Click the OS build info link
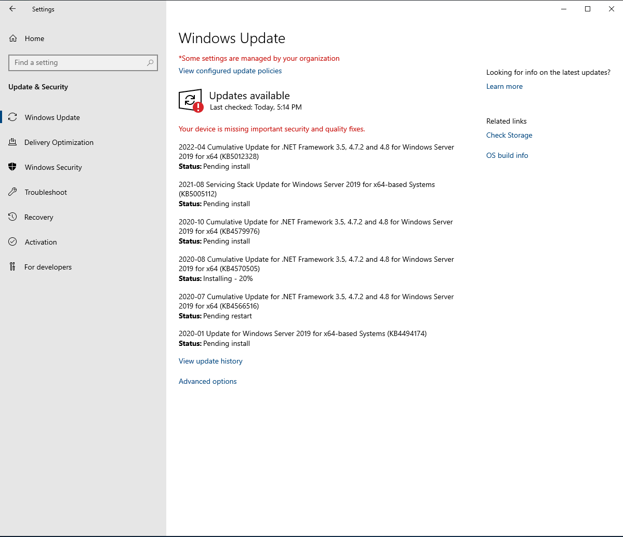The image size is (623, 537). click(507, 155)
